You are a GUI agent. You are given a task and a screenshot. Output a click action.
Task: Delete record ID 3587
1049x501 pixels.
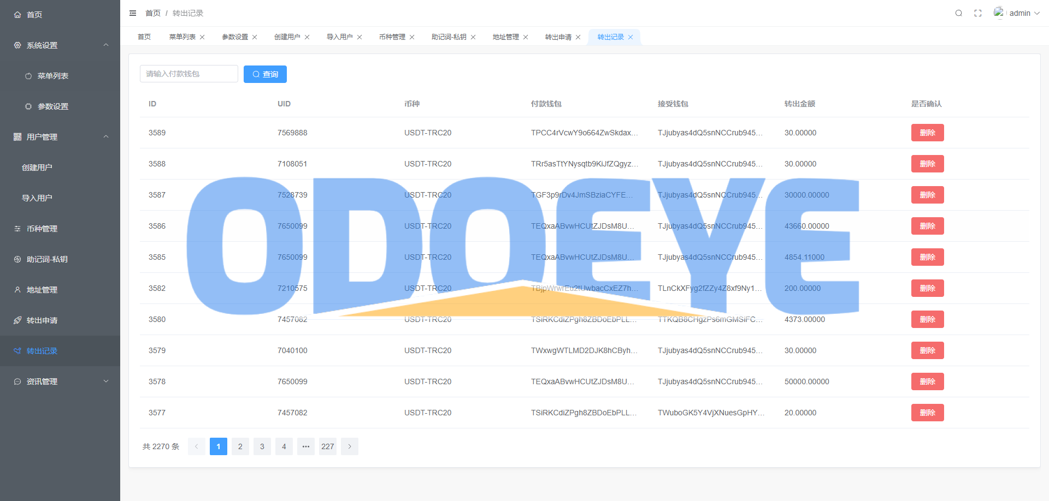[x=927, y=195]
